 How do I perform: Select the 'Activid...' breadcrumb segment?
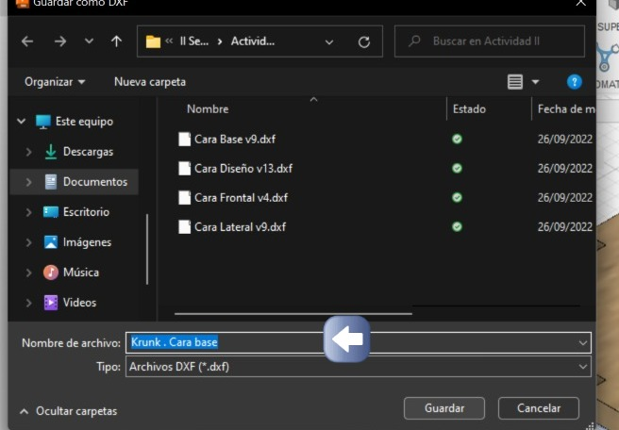coord(253,41)
